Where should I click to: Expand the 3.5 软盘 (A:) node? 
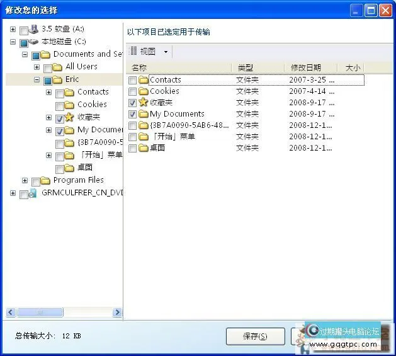coord(13,30)
